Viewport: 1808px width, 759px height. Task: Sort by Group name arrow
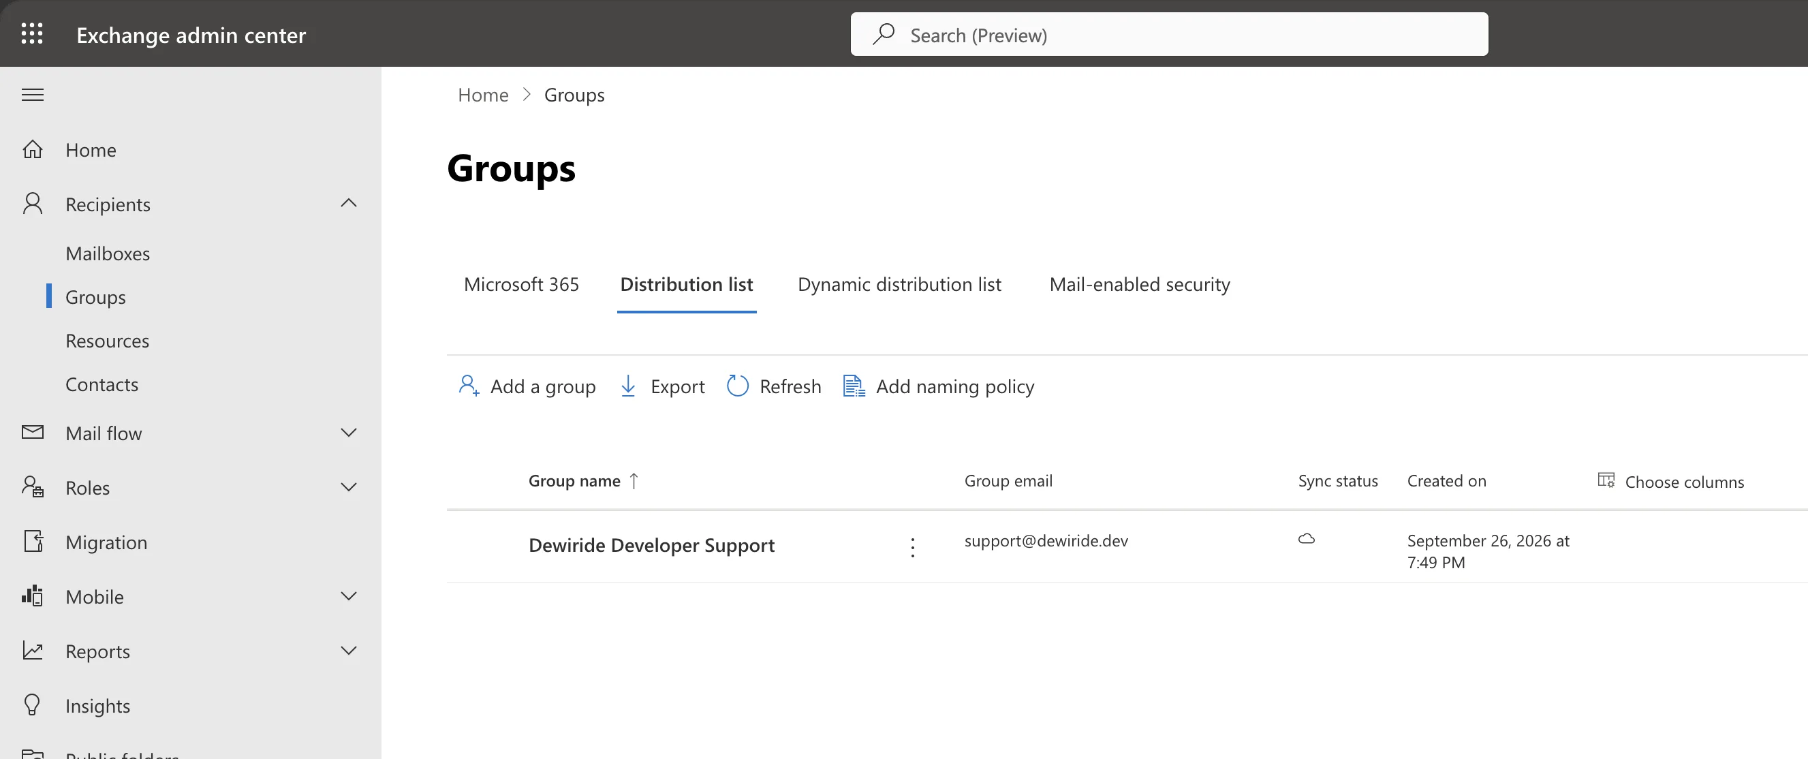pos(634,481)
